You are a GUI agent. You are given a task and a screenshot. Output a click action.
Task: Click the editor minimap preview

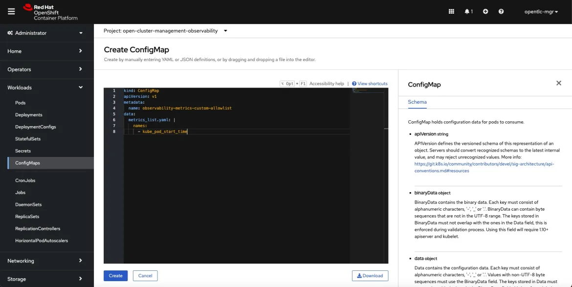point(368,91)
